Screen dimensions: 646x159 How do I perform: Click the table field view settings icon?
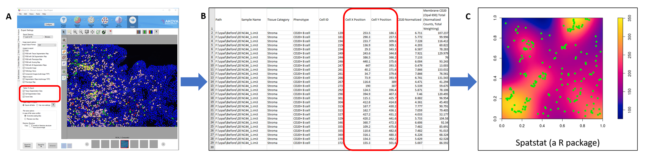53,105
